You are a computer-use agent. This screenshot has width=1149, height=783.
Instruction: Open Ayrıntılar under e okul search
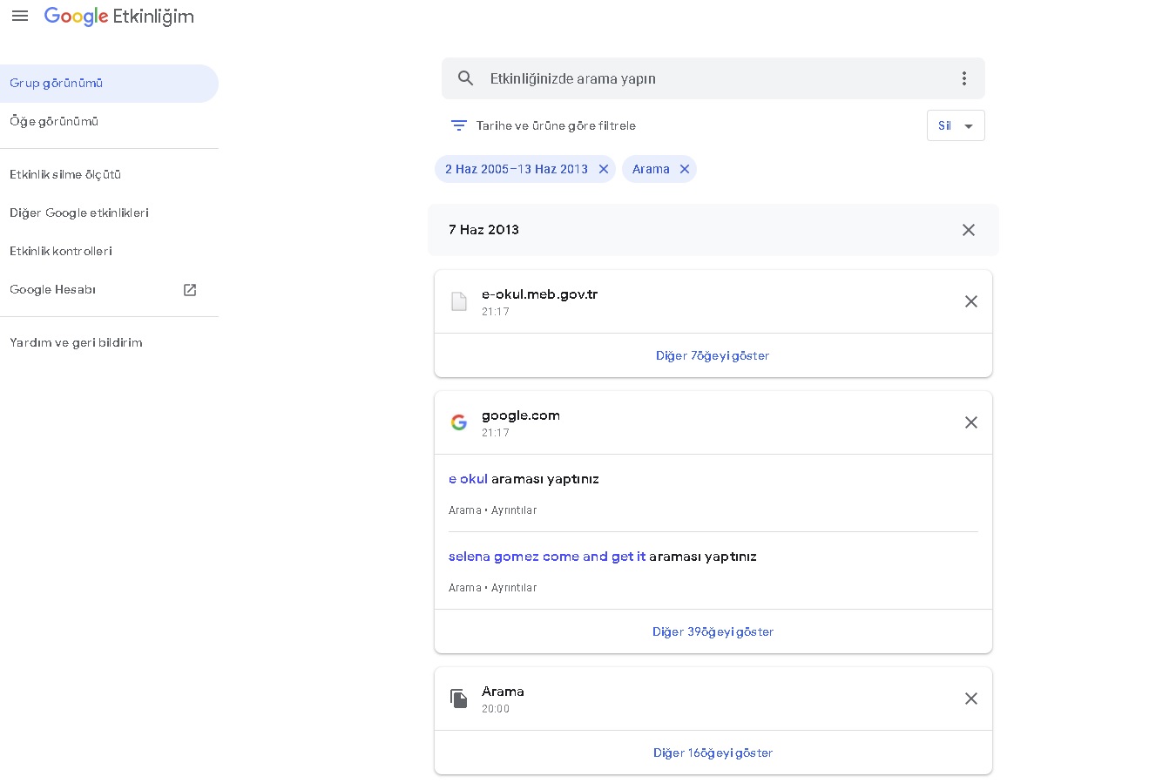tap(514, 510)
